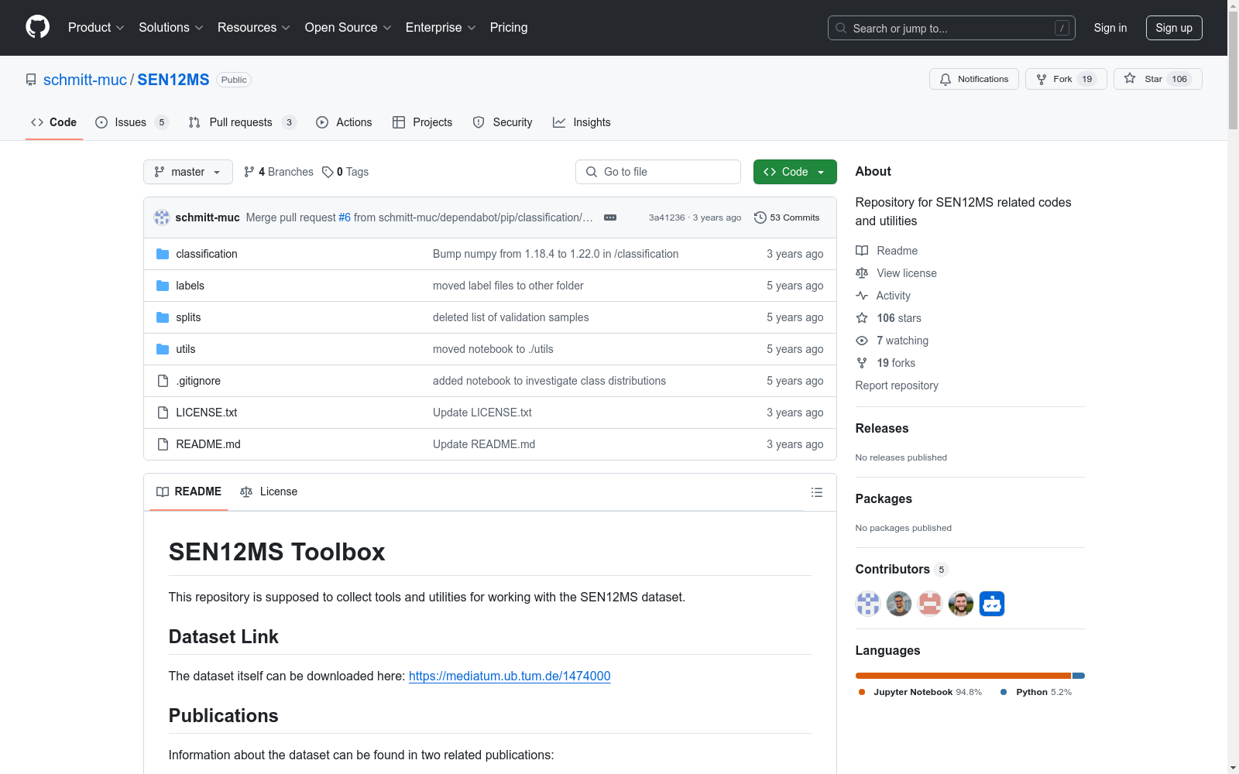1239x774 pixels.
Task: Click the utils folder icon
Action: click(x=163, y=349)
